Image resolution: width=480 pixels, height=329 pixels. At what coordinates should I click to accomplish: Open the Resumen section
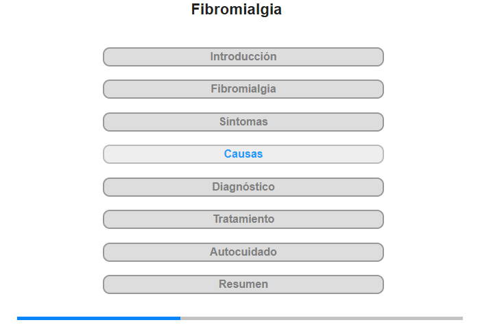tap(243, 284)
